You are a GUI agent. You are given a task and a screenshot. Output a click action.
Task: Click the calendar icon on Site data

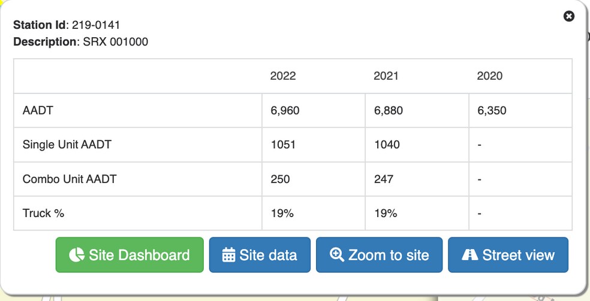pos(229,255)
